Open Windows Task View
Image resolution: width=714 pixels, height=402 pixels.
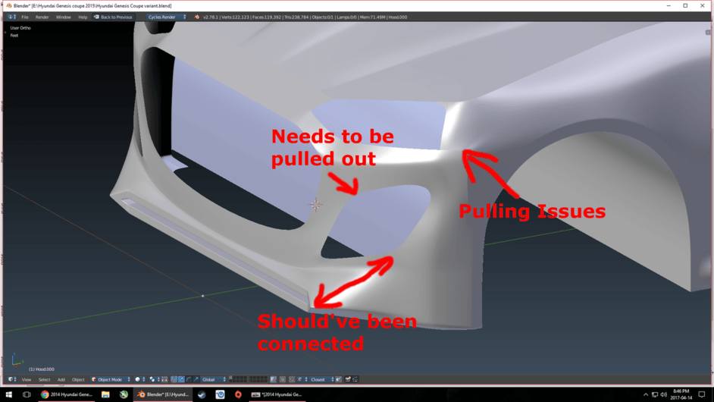[27, 394]
